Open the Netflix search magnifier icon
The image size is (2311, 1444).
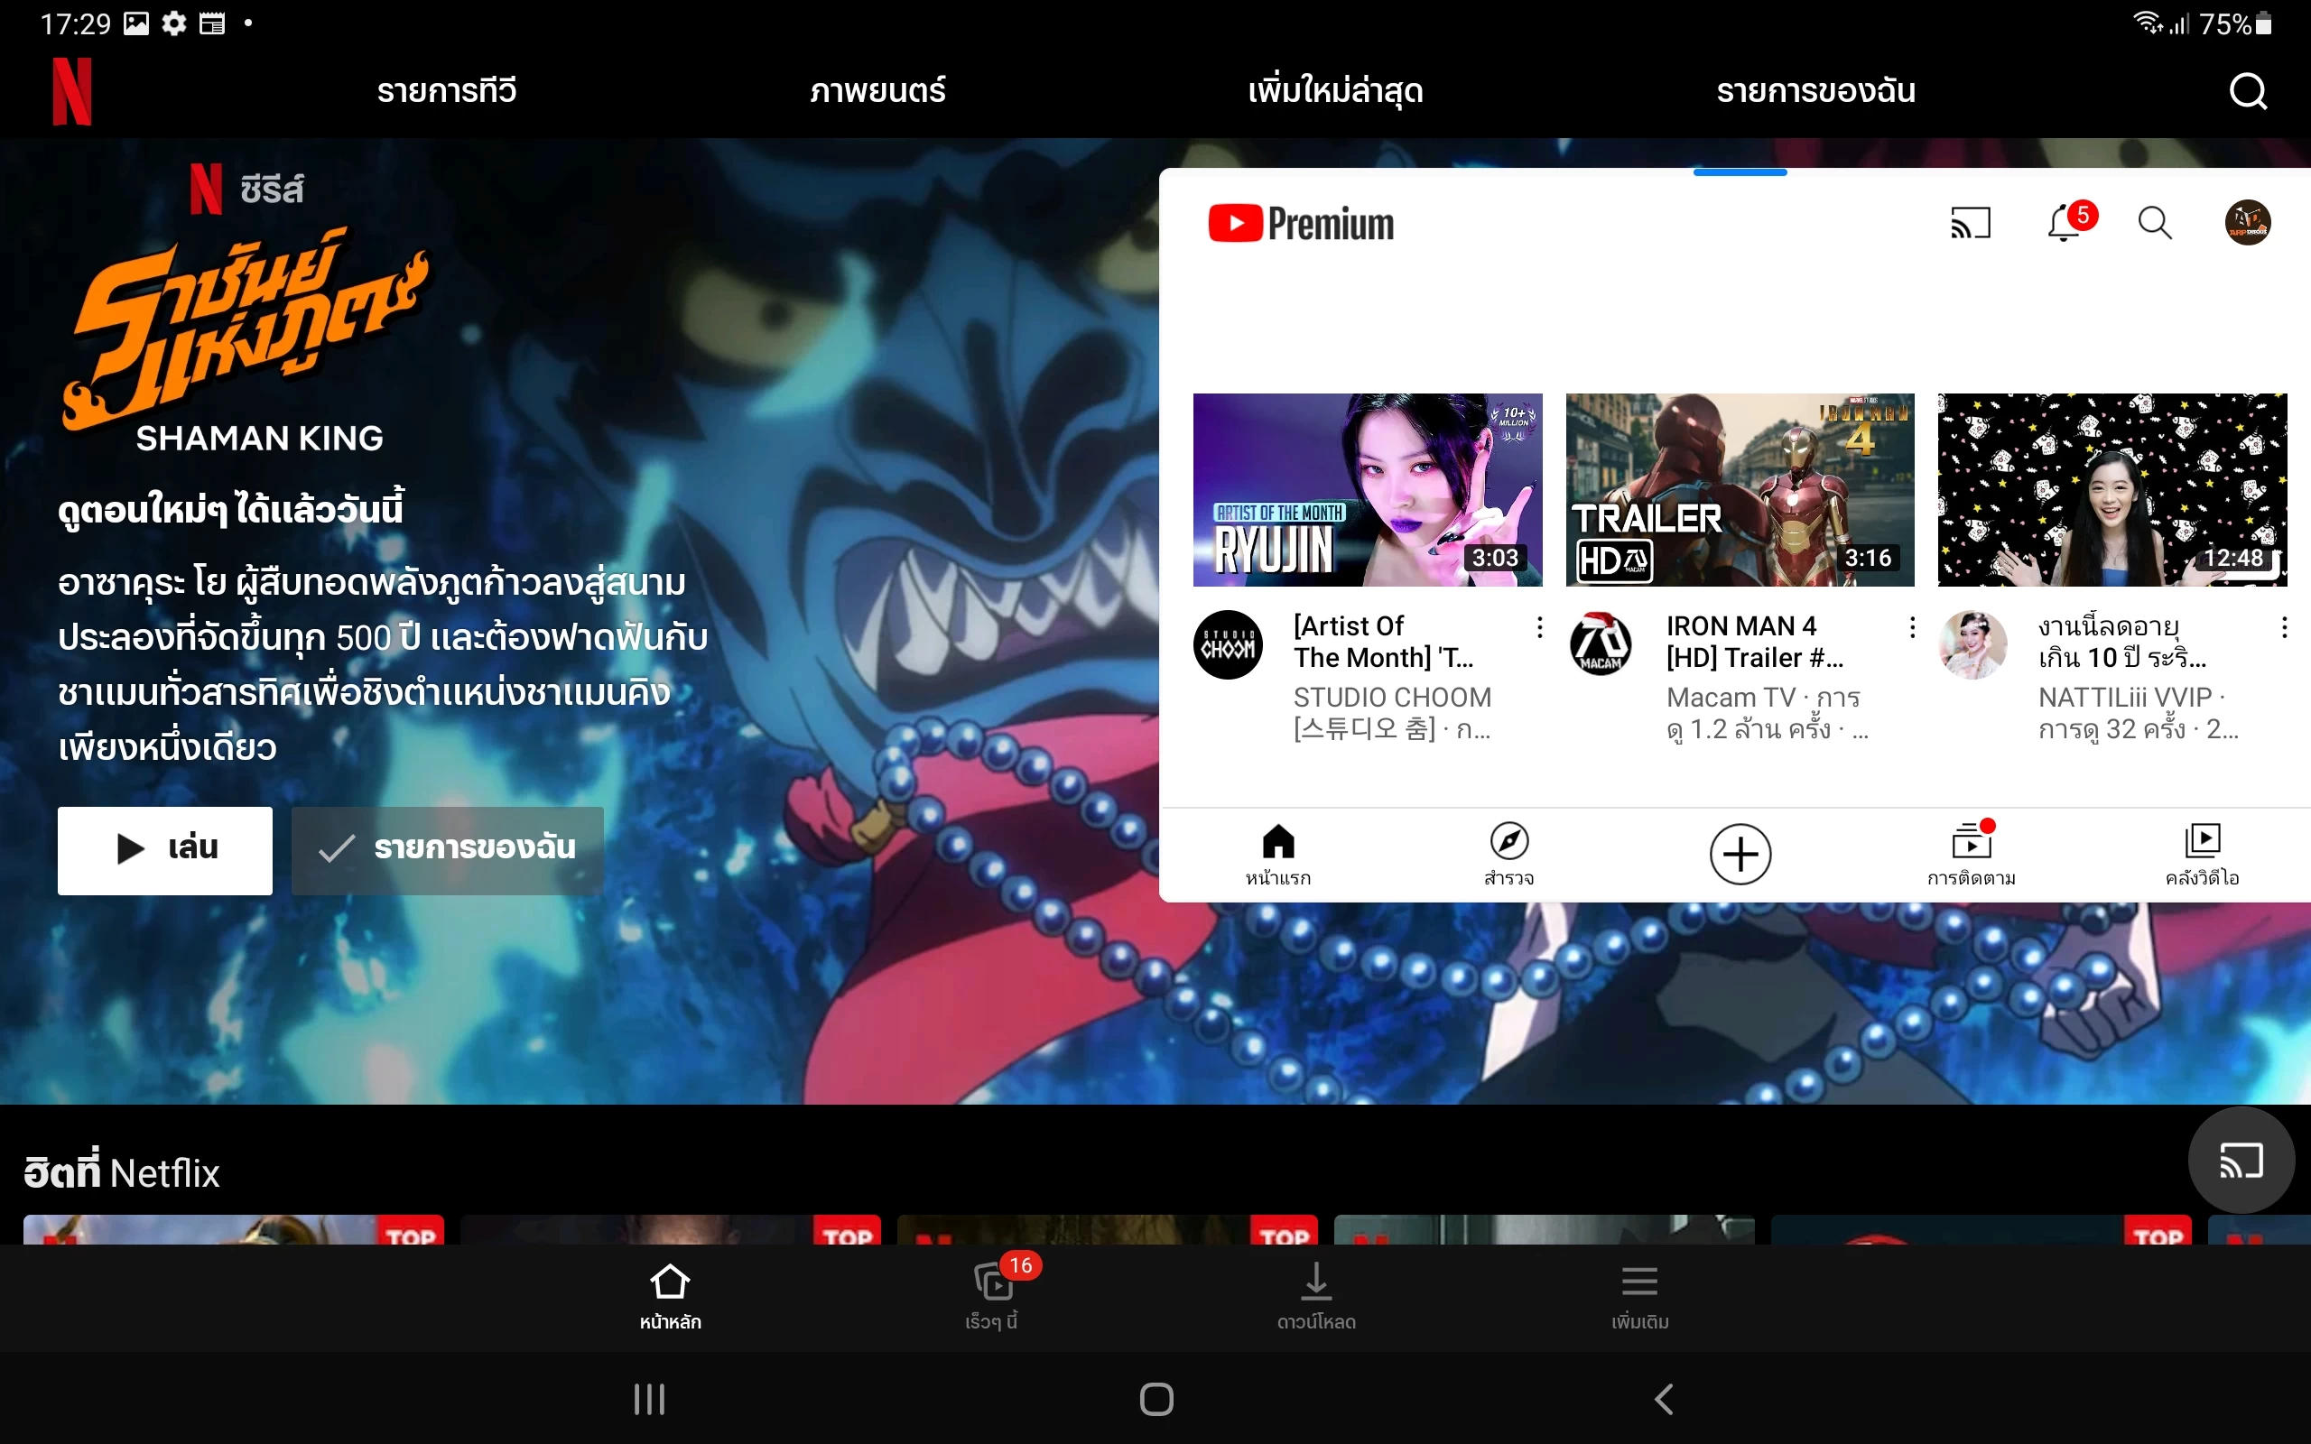pos(2248,92)
